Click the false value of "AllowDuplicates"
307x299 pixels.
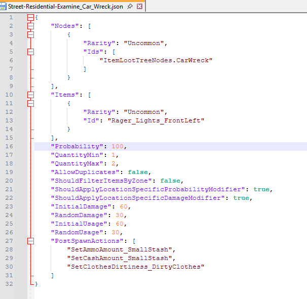[138, 172]
